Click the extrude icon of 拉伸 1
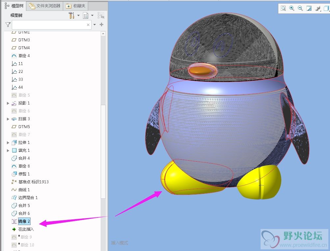330x251 pixels. coord(14,143)
